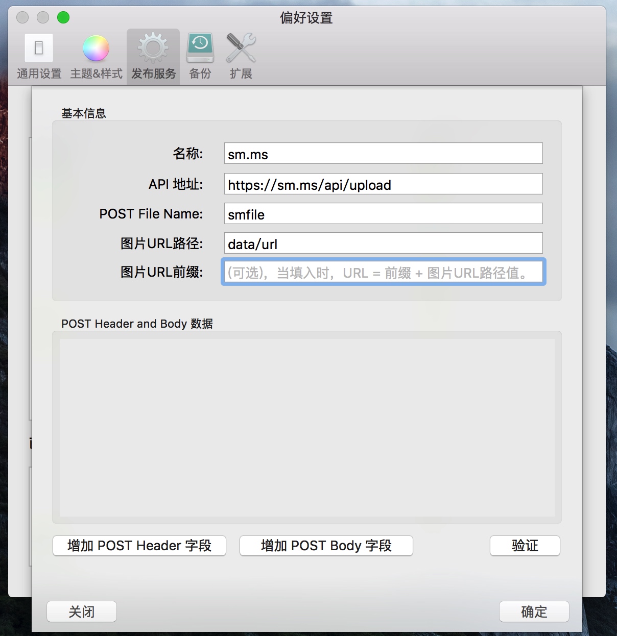Click the POST Header and Body 数据 label
This screenshot has width=617, height=636.
[x=137, y=324]
